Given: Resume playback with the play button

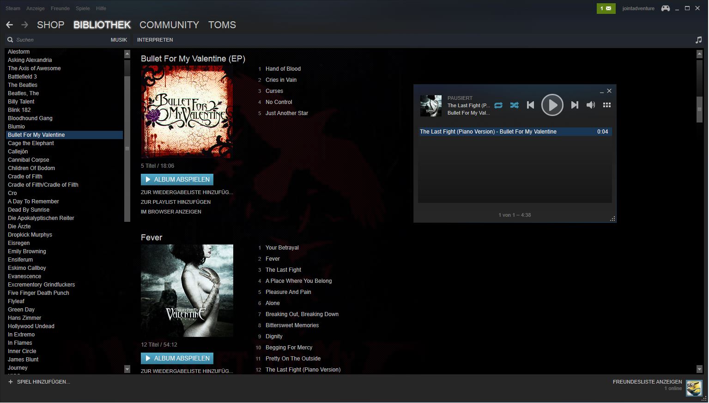Looking at the screenshot, I should tap(552, 105).
